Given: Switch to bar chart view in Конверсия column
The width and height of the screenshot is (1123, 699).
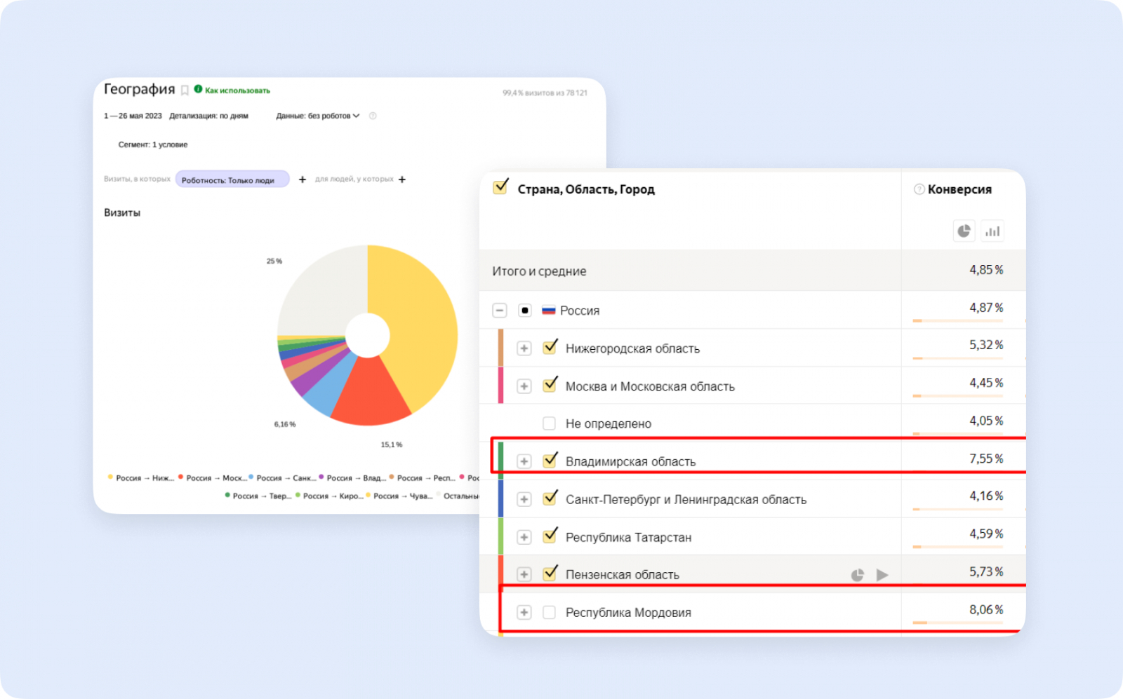Looking at the screenshot, I should [x=992, y=231].
